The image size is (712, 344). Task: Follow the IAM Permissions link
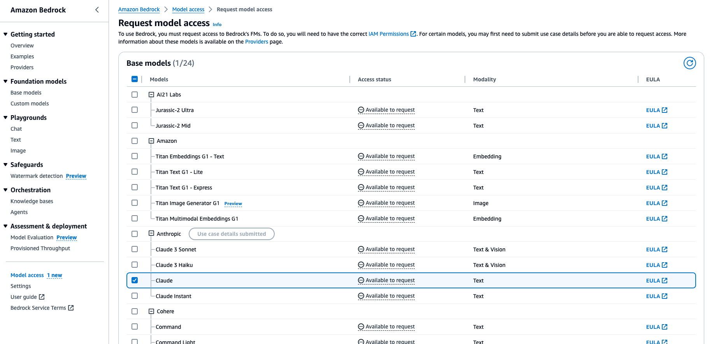(389, 34)
